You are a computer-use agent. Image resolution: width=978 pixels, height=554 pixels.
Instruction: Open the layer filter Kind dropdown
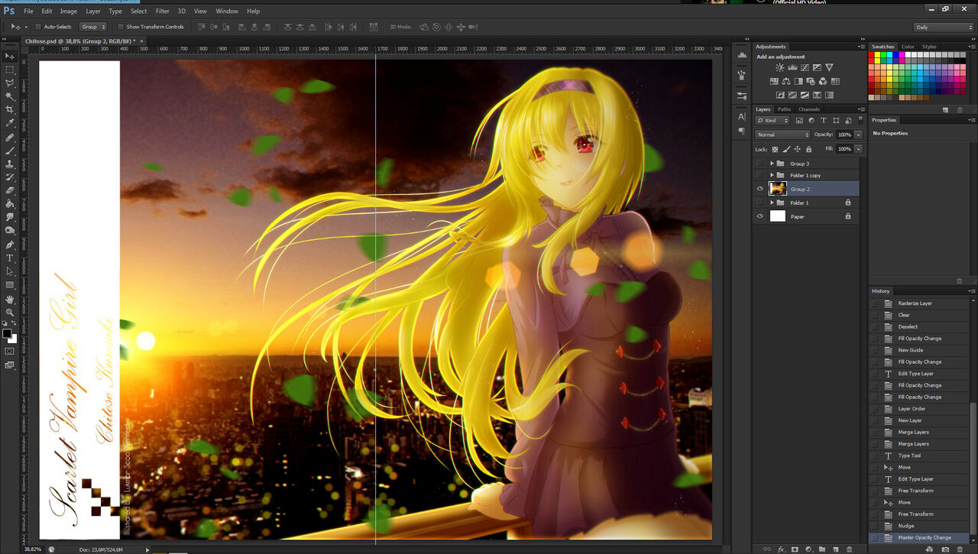coord(772,121)
